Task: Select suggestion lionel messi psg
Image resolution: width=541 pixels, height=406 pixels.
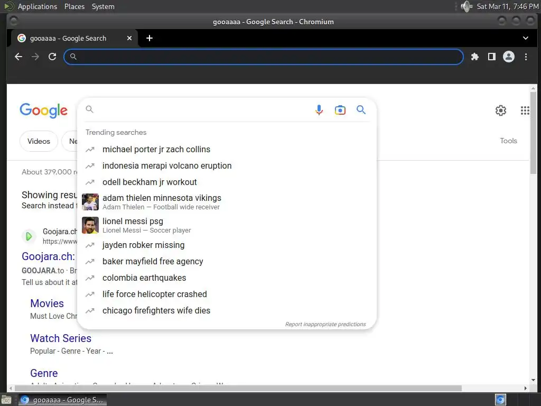Action: [x=227, y=225]
